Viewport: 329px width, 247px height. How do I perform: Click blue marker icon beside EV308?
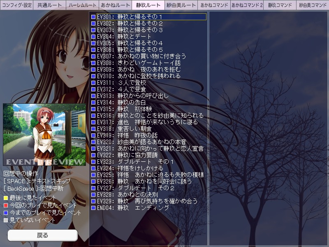(x=93, y=63)
